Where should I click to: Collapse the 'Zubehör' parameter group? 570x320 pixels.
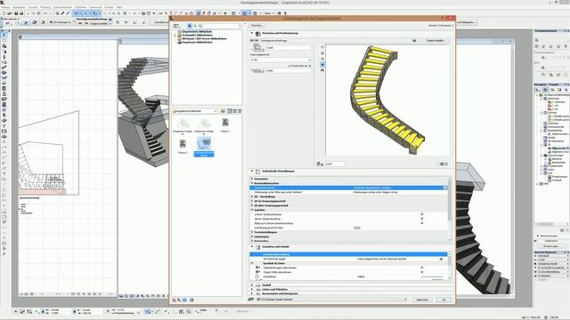(252, 210)
